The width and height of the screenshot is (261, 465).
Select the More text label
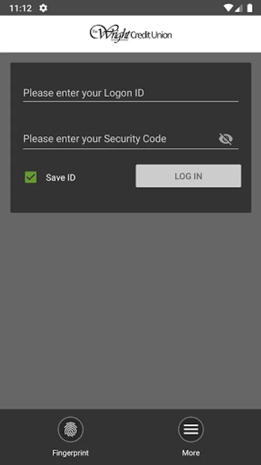pos(191,453)
